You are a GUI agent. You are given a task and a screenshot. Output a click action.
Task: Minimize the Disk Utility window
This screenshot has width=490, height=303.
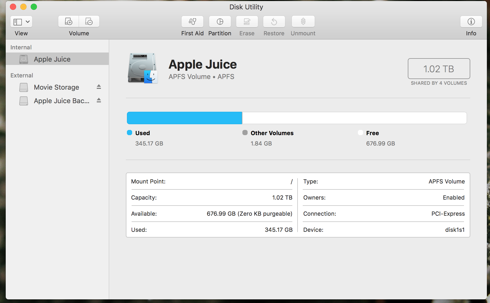click(23, 7)
